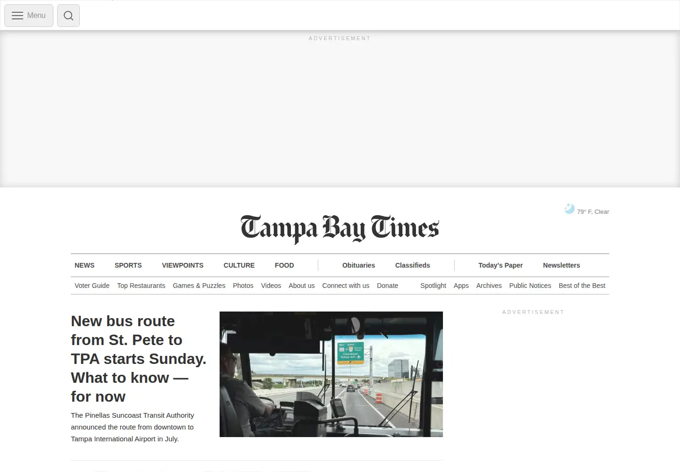Open the Videos link
The width and height of the screenshot is (680, 472).
click(x=271, y=286)
